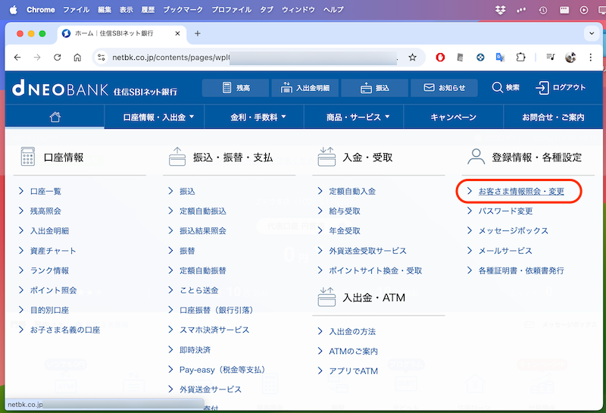Open a new browser tab

(198, 33)
